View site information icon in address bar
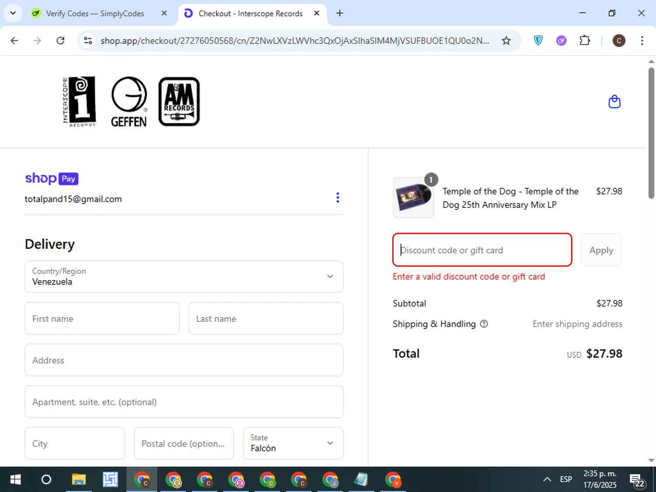The image size is (656, 492). [88, 41]
